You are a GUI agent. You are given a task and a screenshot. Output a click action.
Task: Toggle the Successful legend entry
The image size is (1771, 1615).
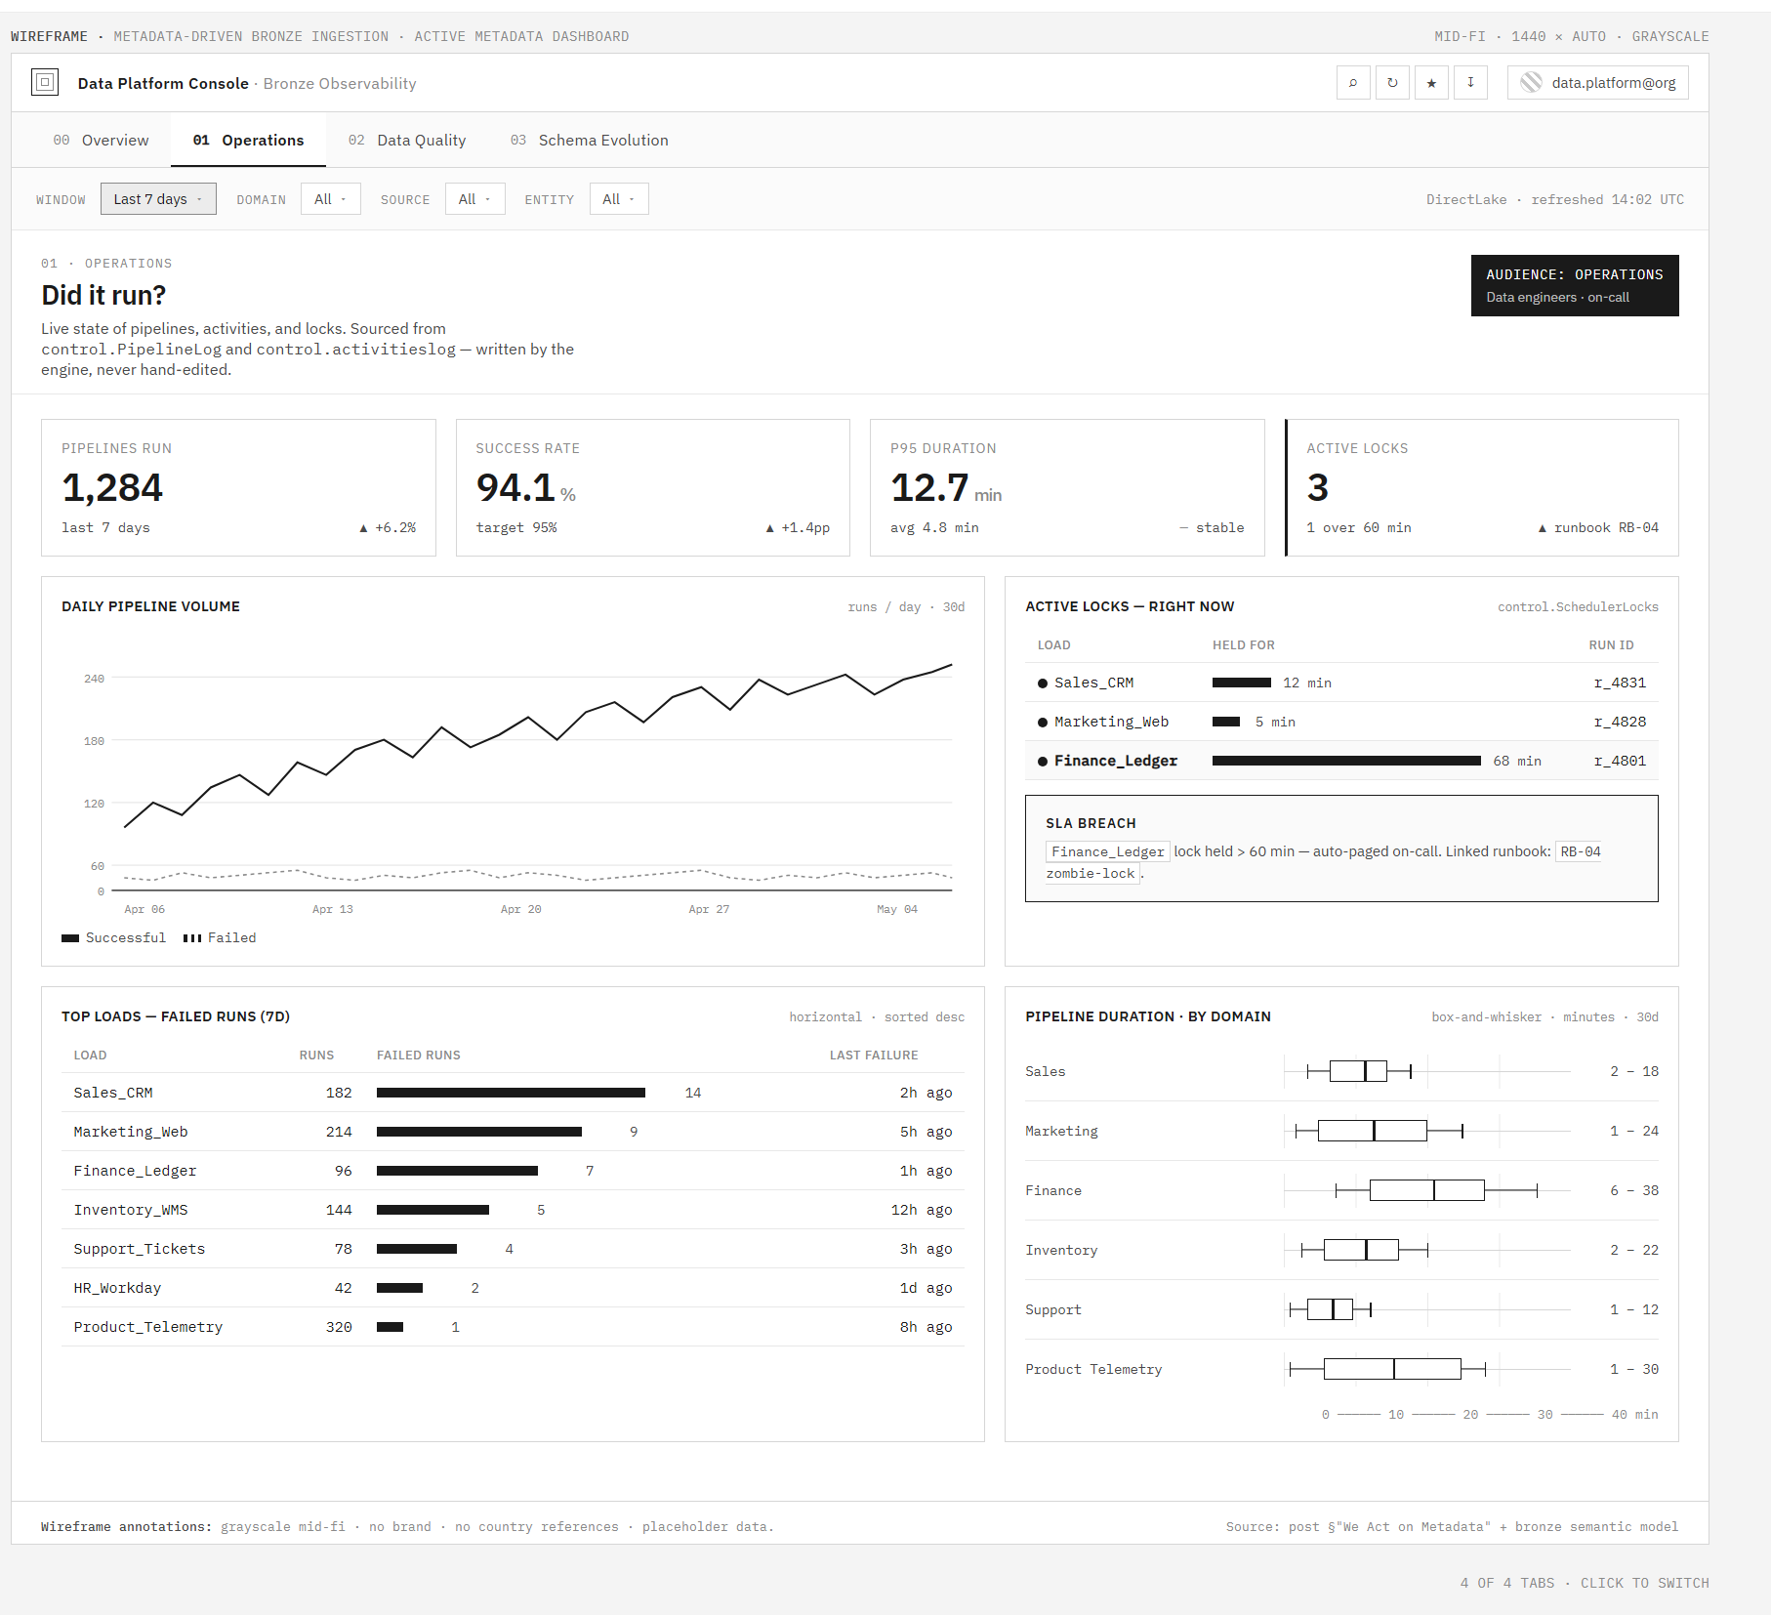pos(113,937)
